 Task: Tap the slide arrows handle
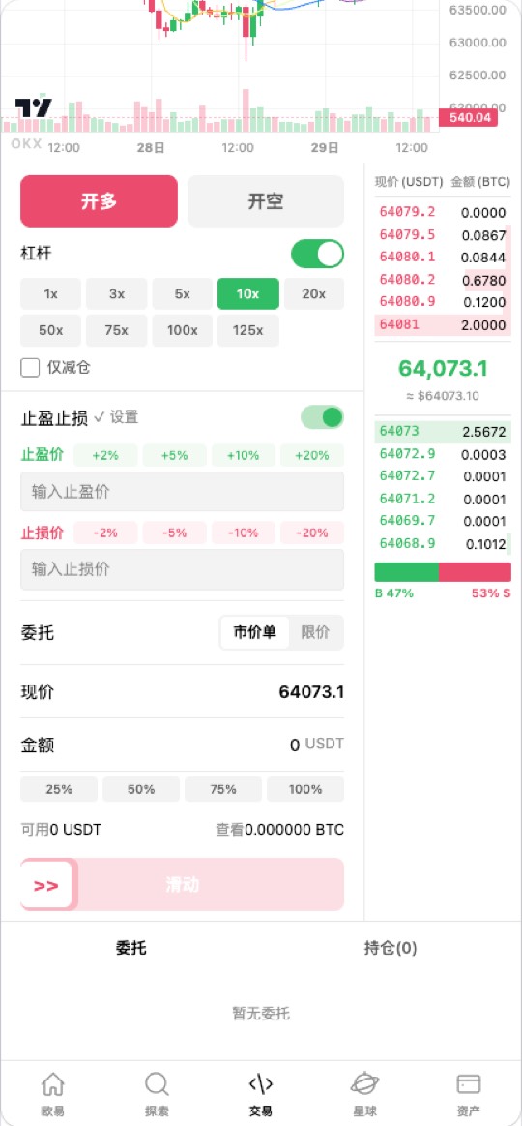(x=46, y=885)
